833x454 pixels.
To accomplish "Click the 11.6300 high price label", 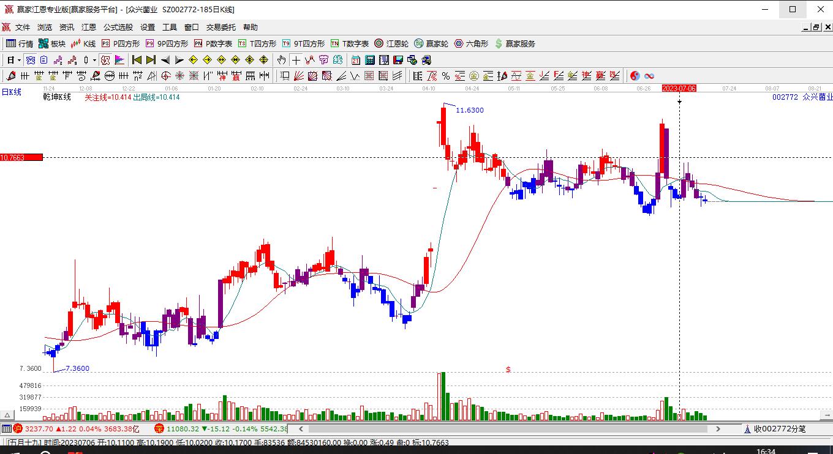I will coord(470,110).
